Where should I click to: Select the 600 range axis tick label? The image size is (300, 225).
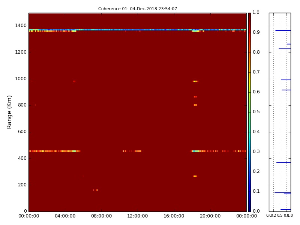(x=22, y=132)
